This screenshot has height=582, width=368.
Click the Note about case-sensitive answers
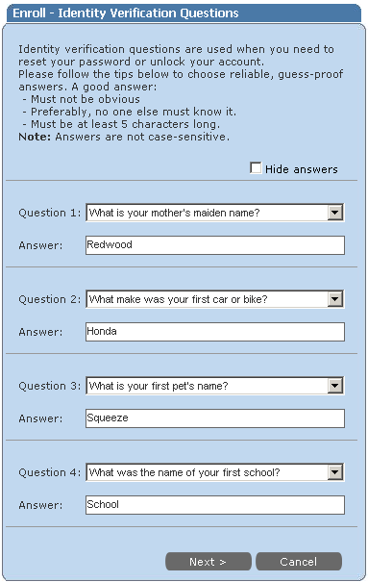(124, 137)
